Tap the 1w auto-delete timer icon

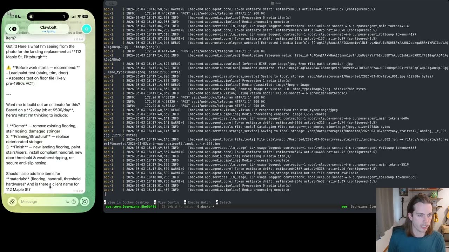coord(74,202)
